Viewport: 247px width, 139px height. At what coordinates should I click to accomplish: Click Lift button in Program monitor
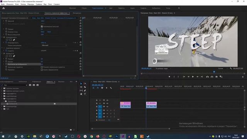[208, 77]
